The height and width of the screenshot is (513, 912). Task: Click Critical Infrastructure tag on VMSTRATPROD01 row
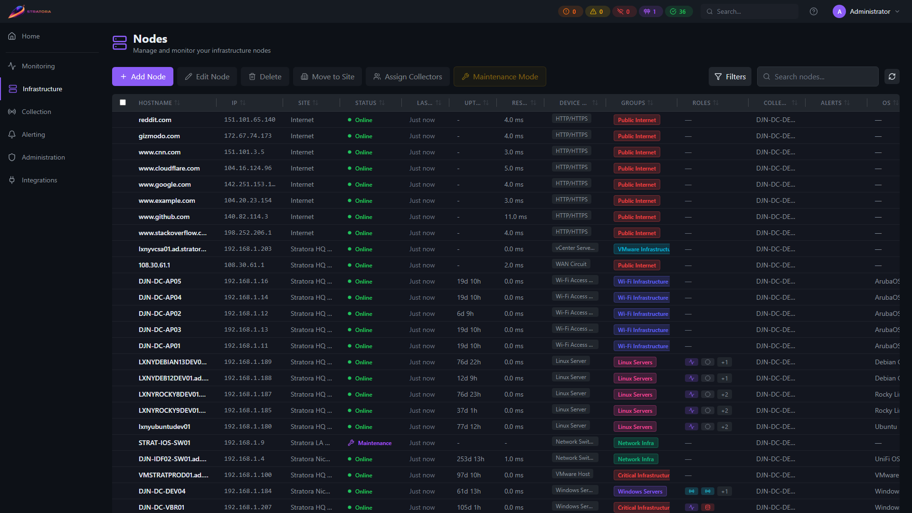(642, 475)
